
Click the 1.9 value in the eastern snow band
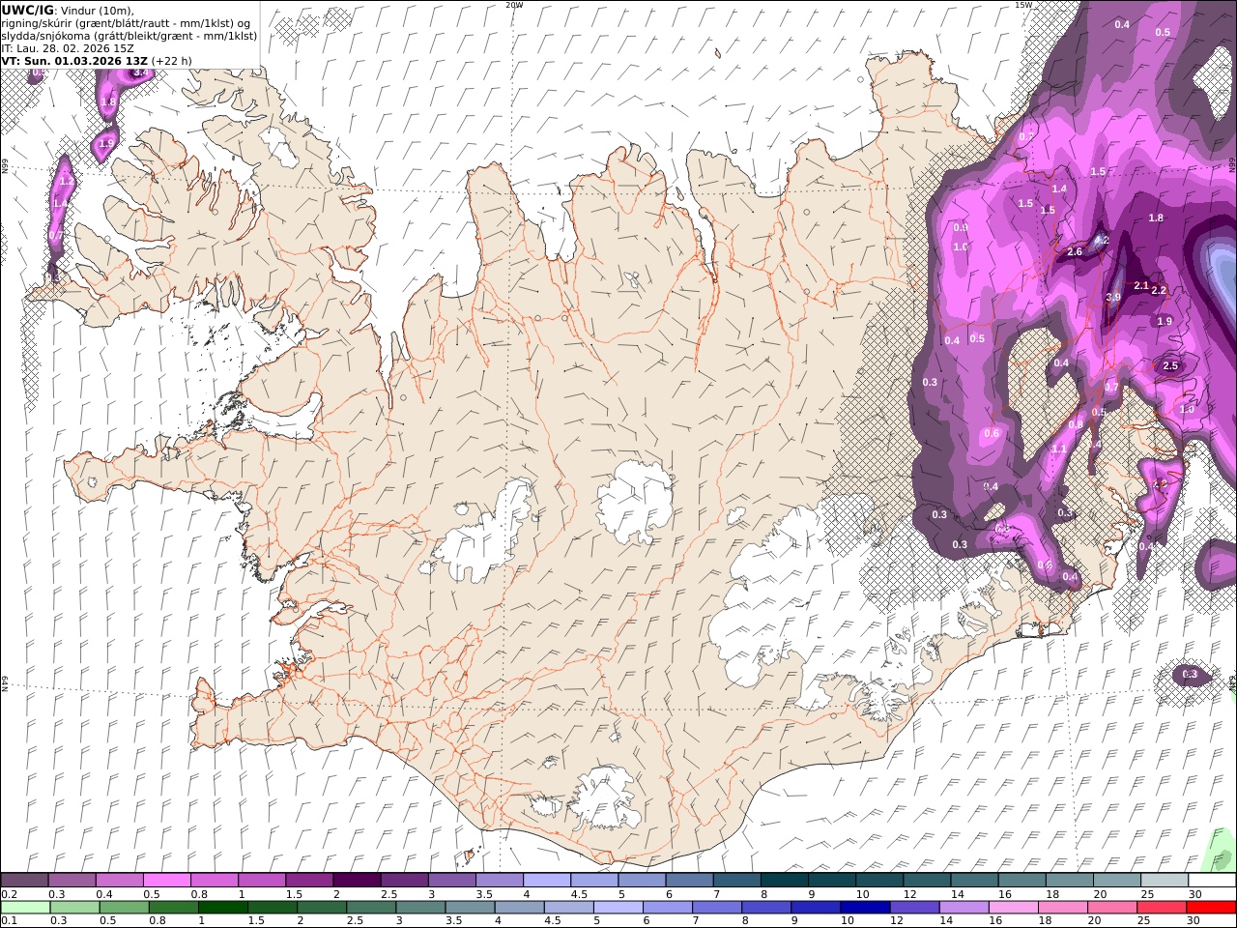(x=1165, y=322)
